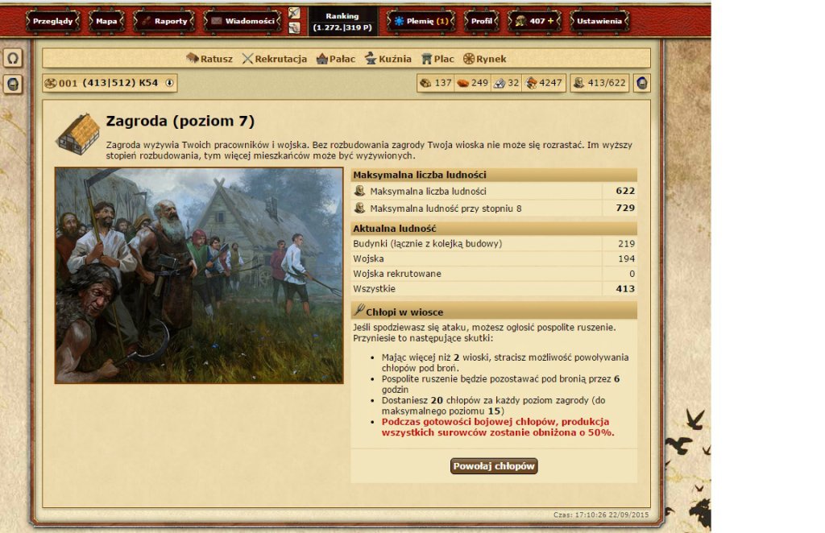Click the Budynki (łącznie z kolejką budowy) row

[x=494, y=243]
